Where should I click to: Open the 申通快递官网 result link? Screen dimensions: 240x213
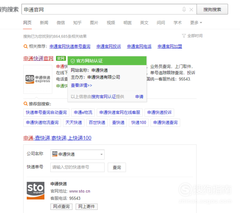point(38,58)
